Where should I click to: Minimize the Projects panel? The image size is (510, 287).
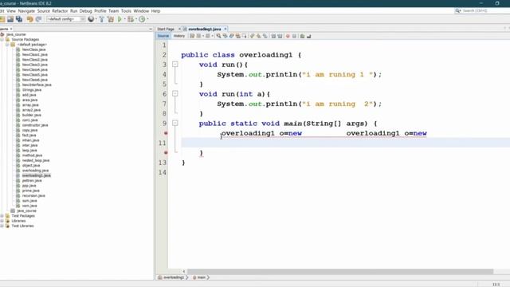click(151, 29)
